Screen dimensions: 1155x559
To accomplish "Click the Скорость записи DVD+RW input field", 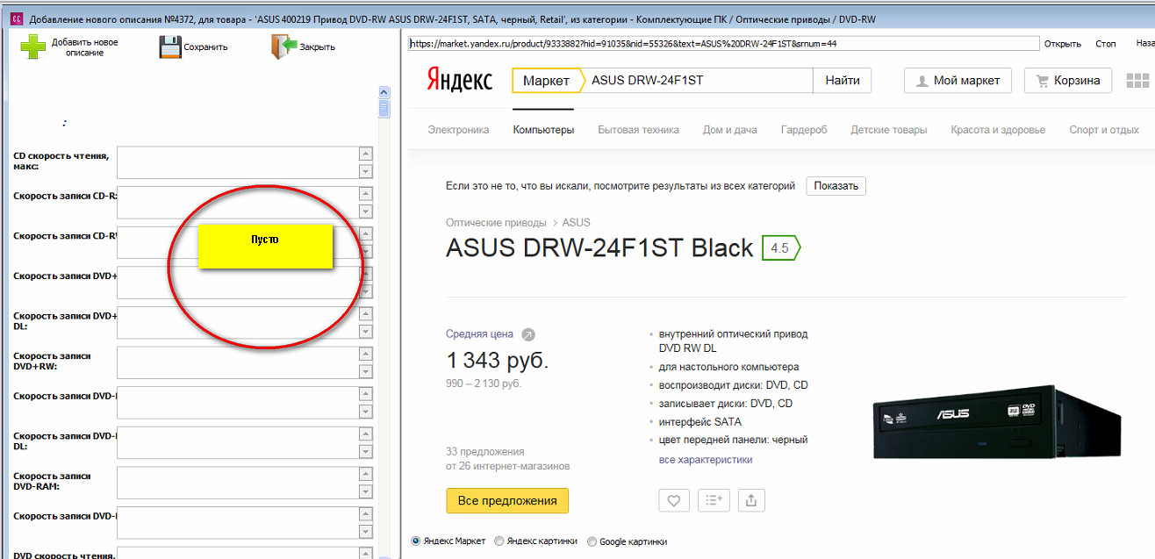I will (x=238, y=362).
